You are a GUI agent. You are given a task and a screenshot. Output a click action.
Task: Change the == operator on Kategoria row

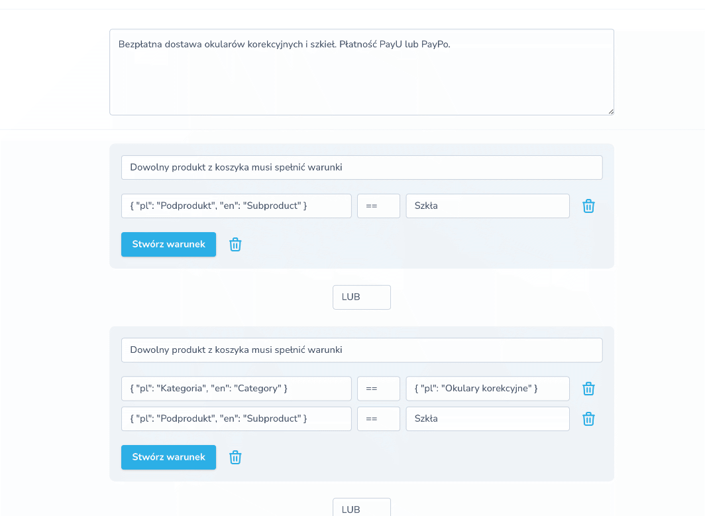pyautogui.click(x=378, y=389)
